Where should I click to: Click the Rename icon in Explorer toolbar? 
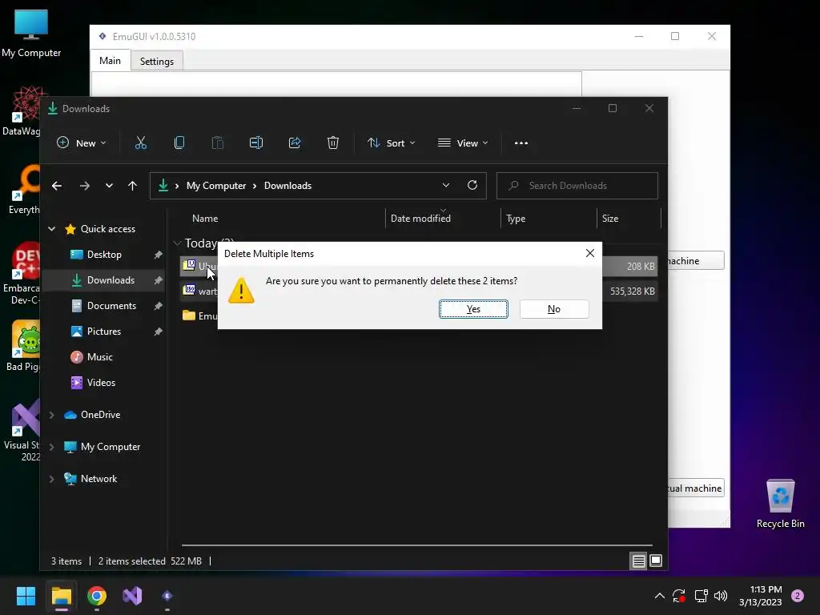[x=256, y=143]
